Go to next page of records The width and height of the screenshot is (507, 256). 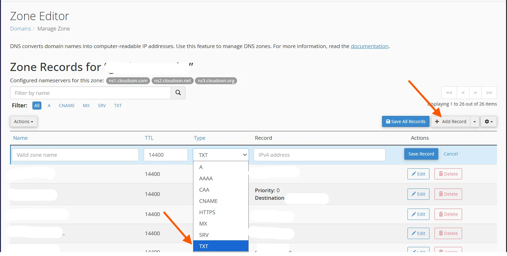tap(475, 93)
